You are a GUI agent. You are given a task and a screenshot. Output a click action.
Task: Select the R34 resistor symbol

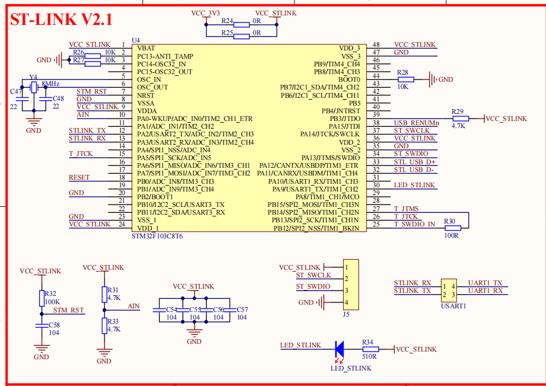coord(370,349)
